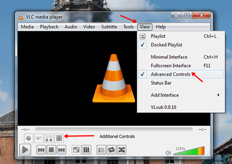Open VLsub 0.9.10 extension
232x164 pixels.
(181, 107)
